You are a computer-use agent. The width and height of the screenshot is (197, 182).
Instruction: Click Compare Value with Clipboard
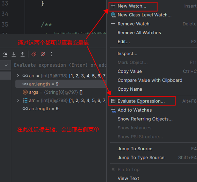coord(150,80)
